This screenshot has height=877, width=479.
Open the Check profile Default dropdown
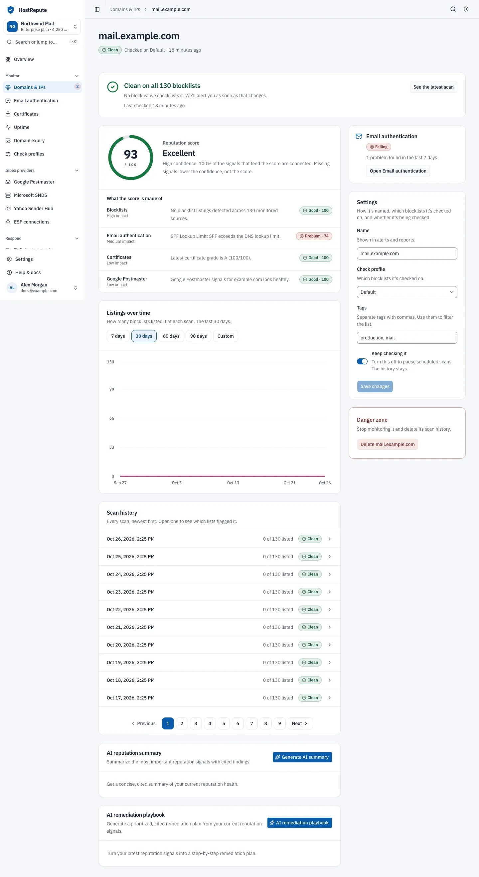406,292
